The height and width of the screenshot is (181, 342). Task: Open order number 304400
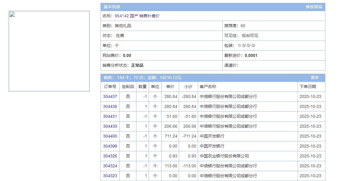(x=110, y=136)
